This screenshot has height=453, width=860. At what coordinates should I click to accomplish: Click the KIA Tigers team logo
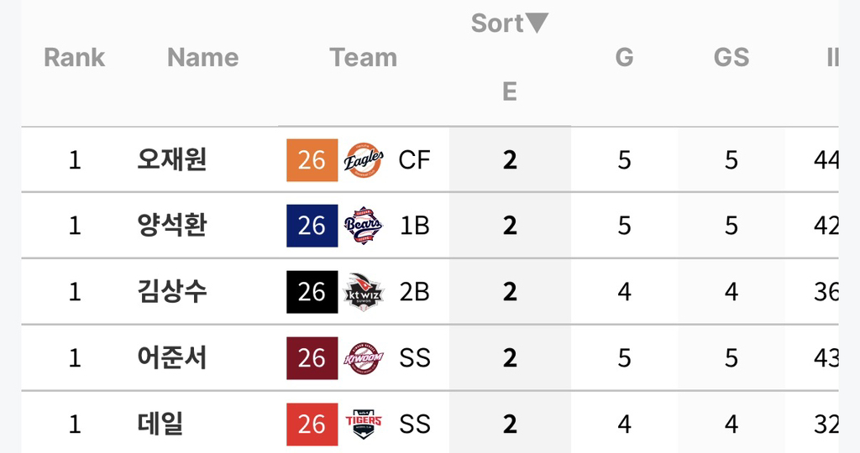(363, 424)
